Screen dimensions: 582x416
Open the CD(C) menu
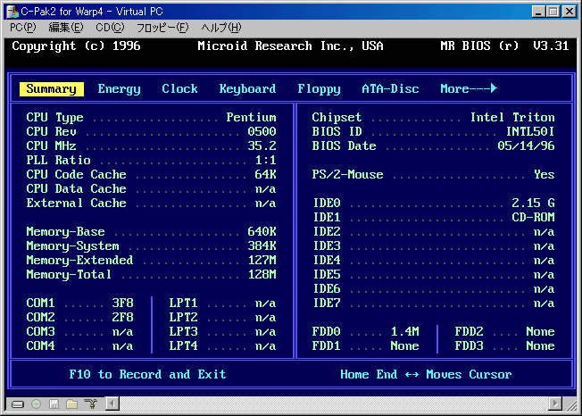click(110, 27)
